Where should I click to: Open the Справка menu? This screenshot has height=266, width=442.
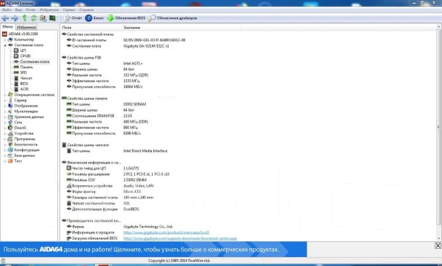(x=86, y=10)
